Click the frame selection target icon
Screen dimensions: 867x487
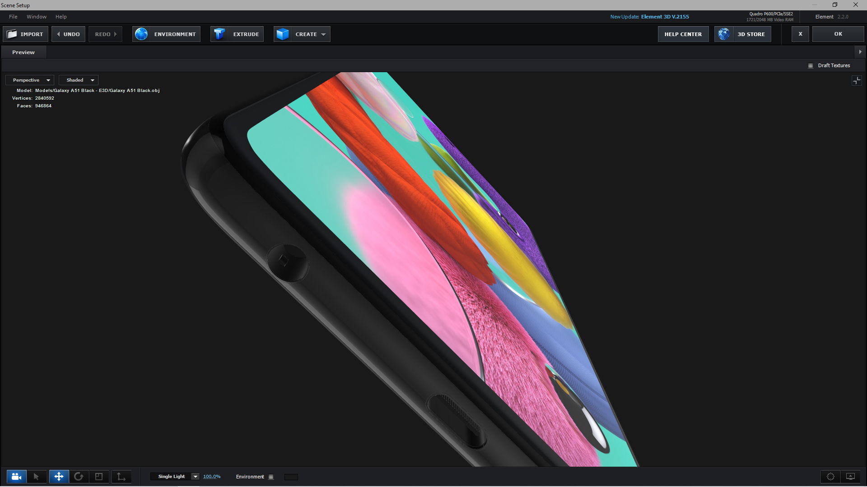click(x=830, y=477)
